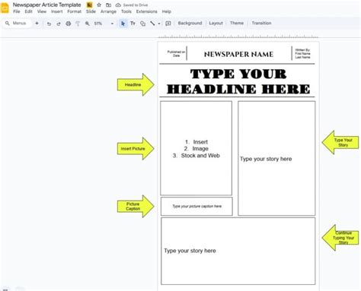Image resolution: width=361 pixels, height=291 pixels.
Task: Open the View menu
Action: point(42,11)
